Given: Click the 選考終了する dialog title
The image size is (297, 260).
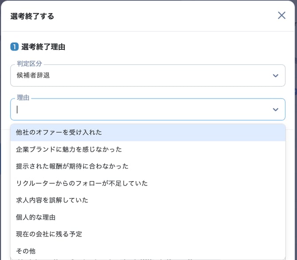Looking at the screenshot, I should coord(32,16).
